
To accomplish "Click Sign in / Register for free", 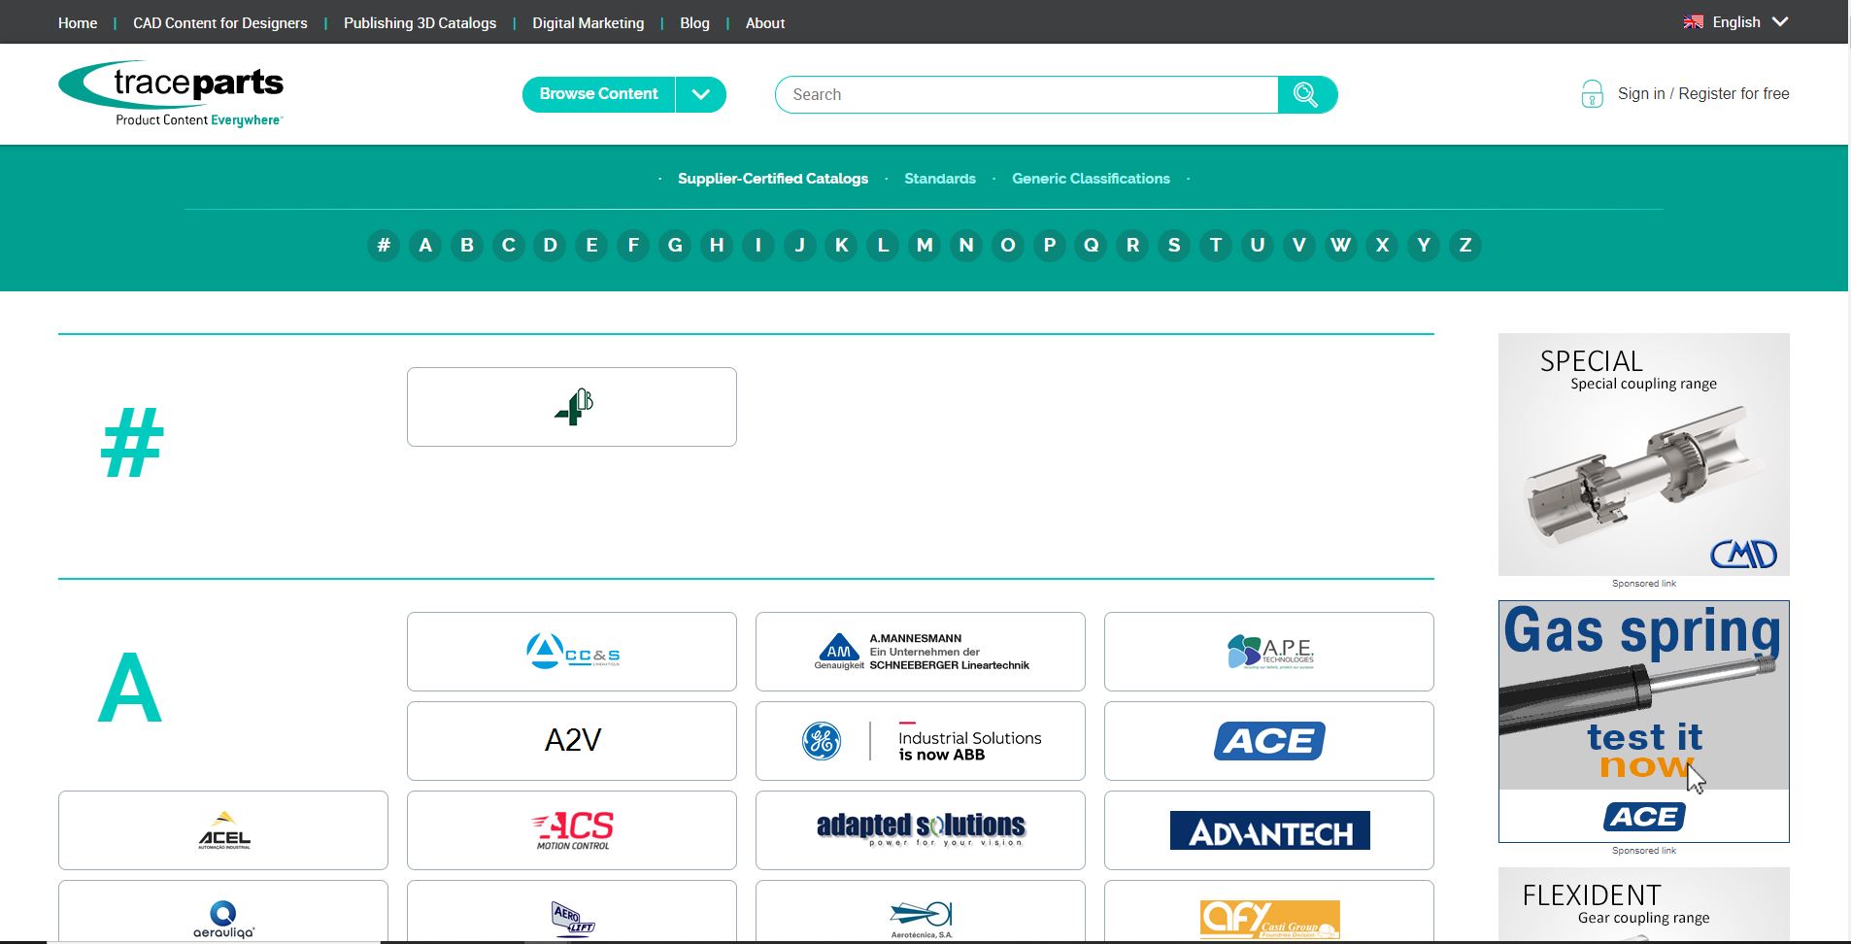I will (x=1703, y=94).
